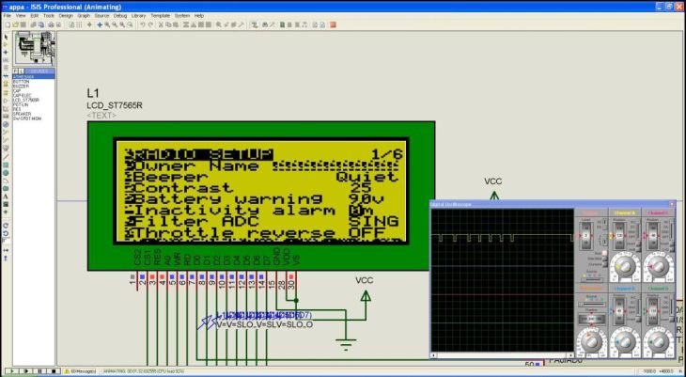
Task: Click the Redo toolbar icon
Action: (x=150, y=25)
